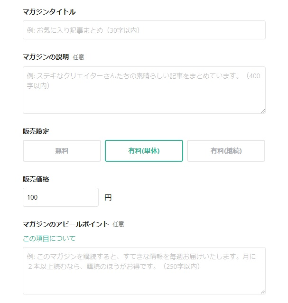This screenshot has height=303, width=288.
Task: Switch sales setting to 有料(継続)
Action: (x=226, y=151)
